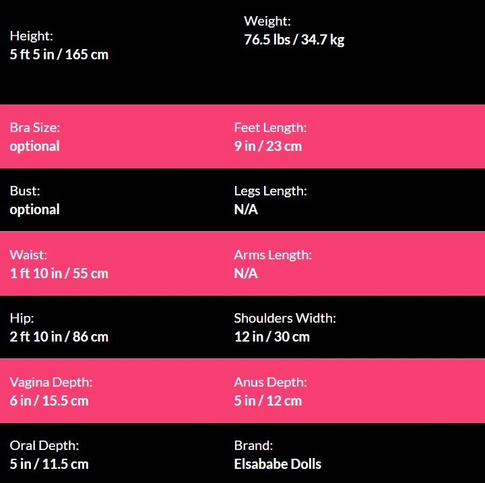This screenshot has width=485, height=483.
Task: Click the Height label
Action: (32, 36)
